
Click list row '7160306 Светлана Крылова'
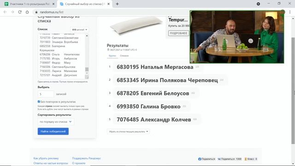tap(57, 67)
